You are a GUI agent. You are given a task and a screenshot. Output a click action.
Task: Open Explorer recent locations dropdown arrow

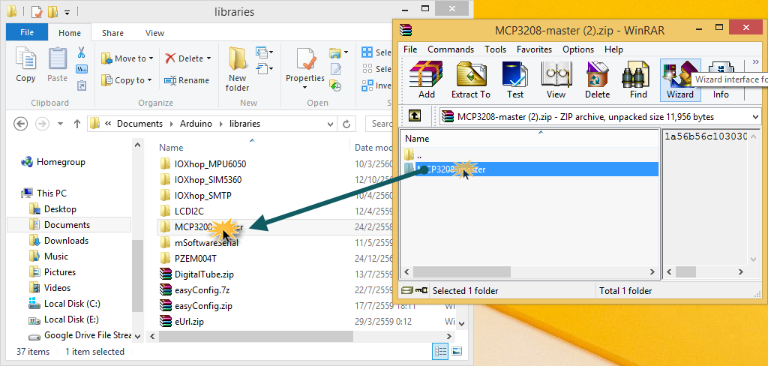click(x=61, y=124)
